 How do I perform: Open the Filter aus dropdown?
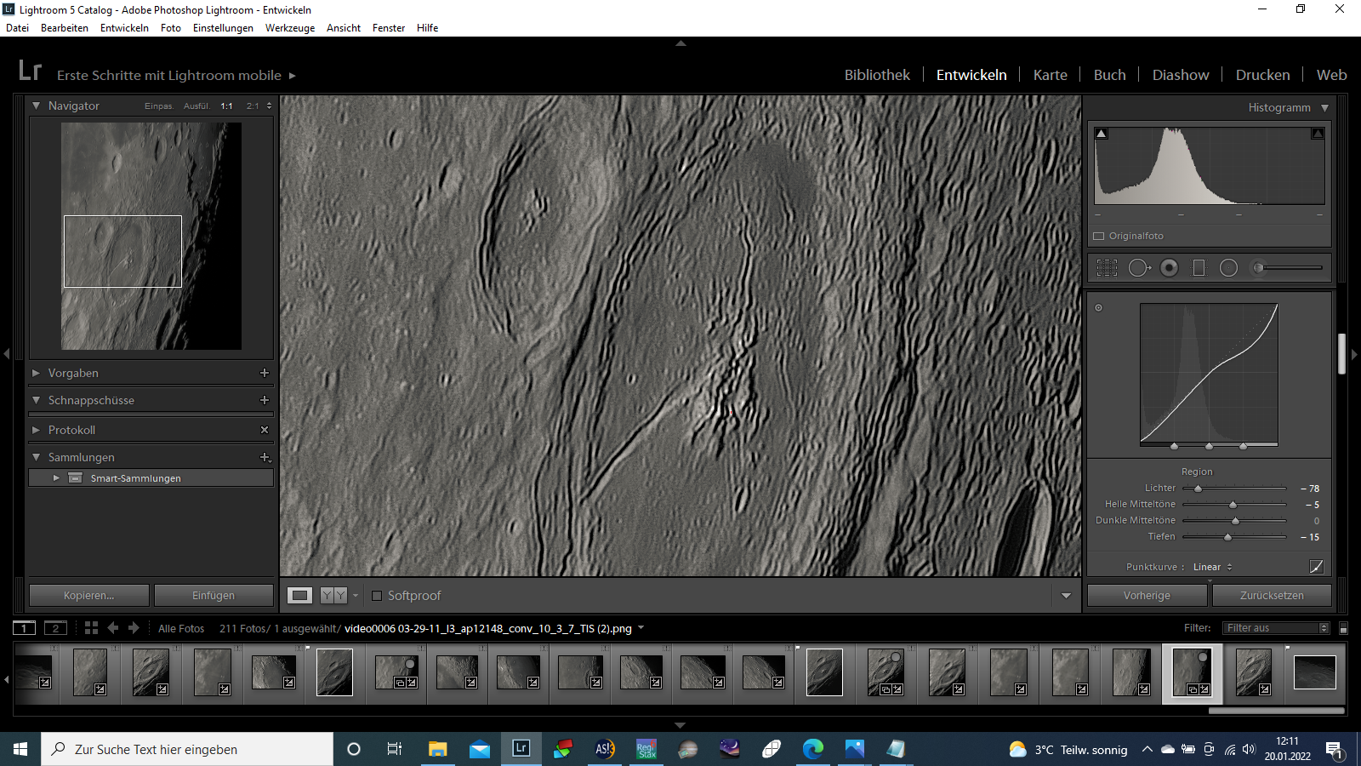(x=1276, y=628)
